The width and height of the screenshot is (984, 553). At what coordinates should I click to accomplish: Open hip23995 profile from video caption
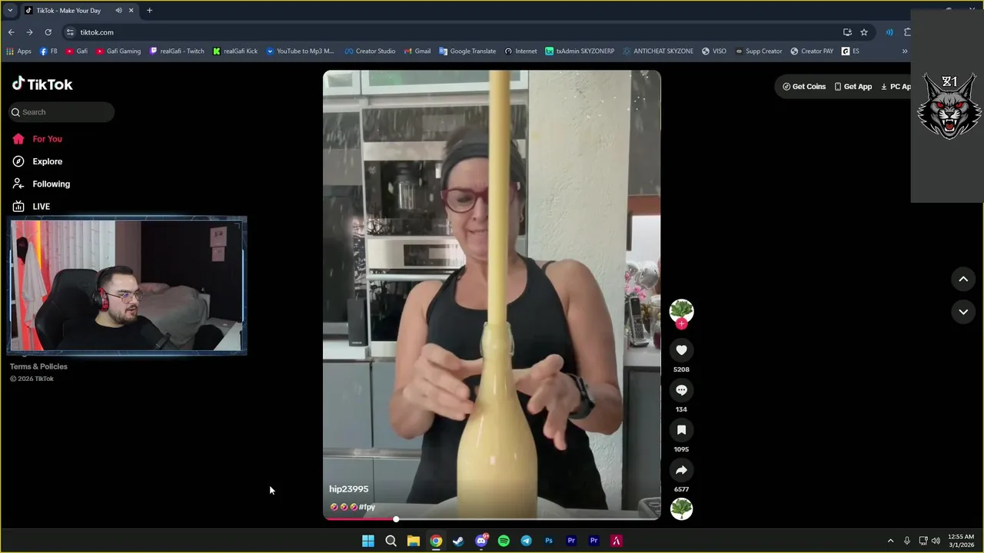tap(349, 489)
